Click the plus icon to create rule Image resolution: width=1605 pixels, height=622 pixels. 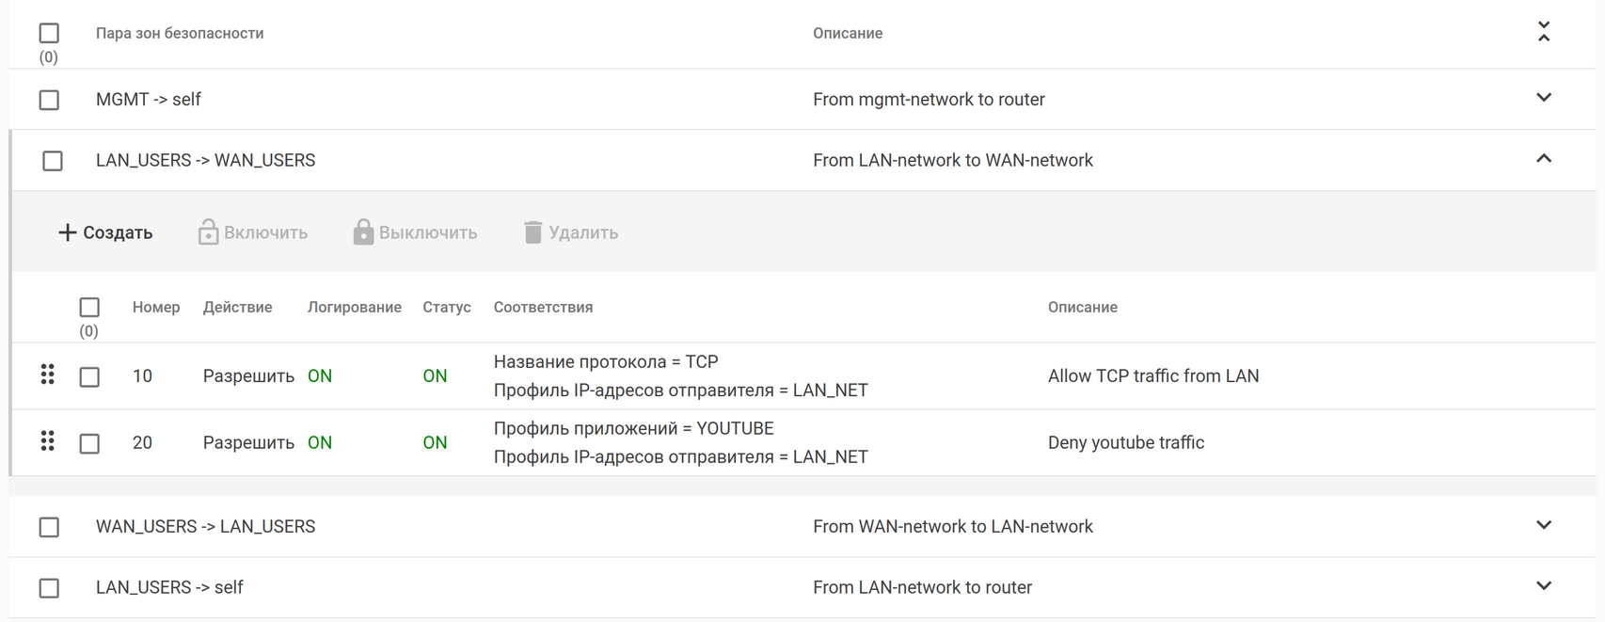coord(67,232)
